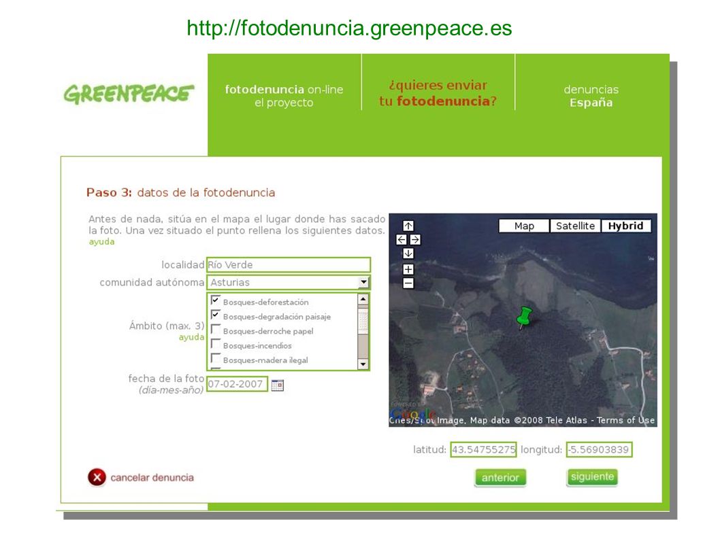Focus the localidad field Río Verde
720x539 pixels.
289,264
